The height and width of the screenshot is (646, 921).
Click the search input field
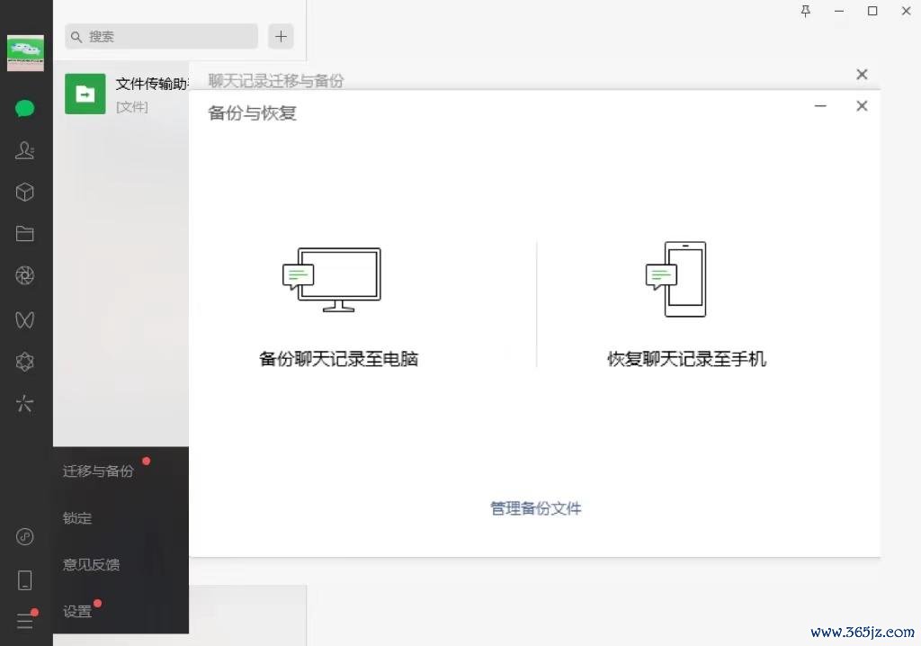pyautogui.click(x=162, y=37)
